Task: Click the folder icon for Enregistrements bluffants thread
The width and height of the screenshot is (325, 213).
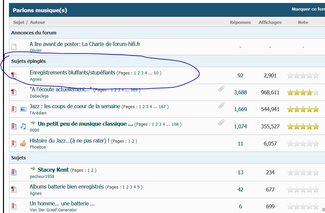Action: click(x=14, y=75)
